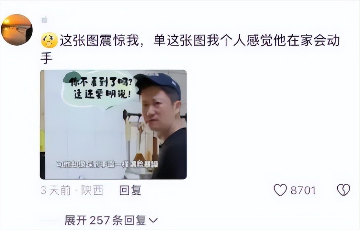Open the commenter's sunset avatar
The image size is (360, 230).
(17, 29)
